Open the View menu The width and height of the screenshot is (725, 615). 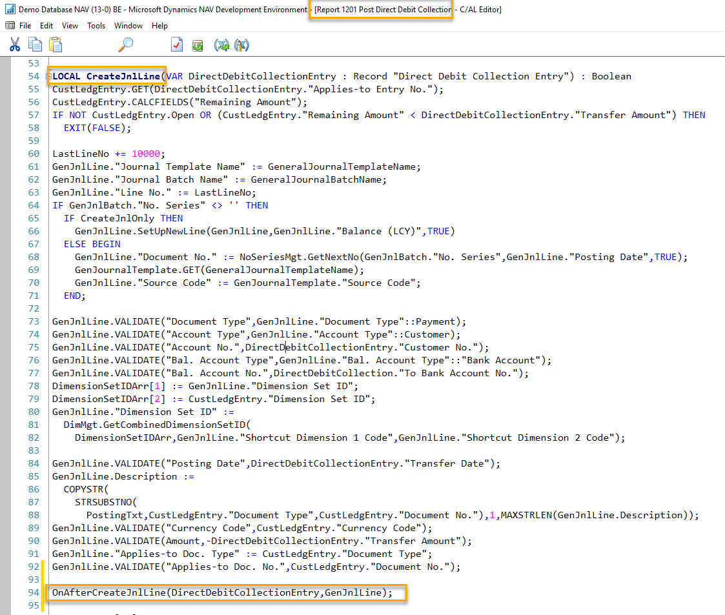[x=69, y=26]
